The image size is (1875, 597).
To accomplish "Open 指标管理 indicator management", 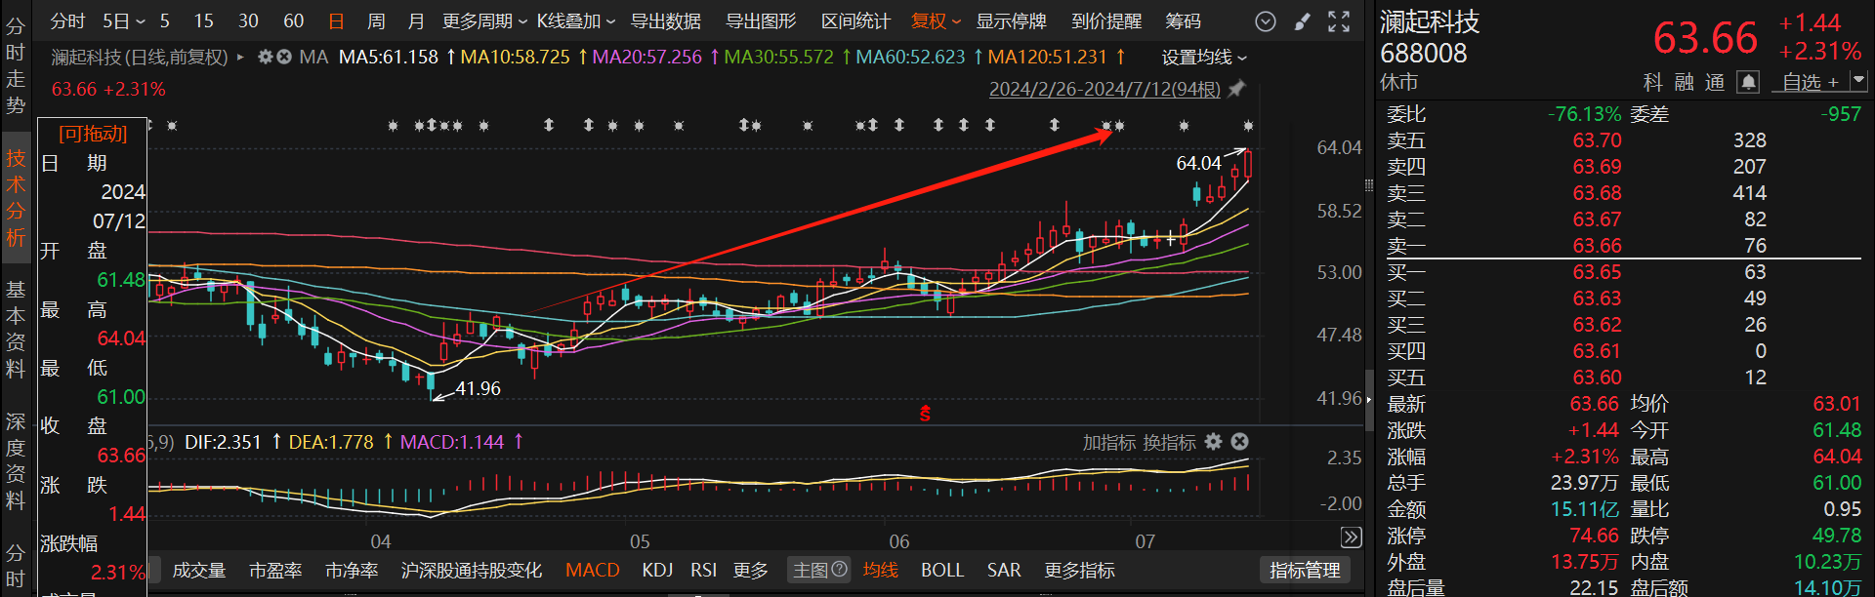I will point(1305,570).
